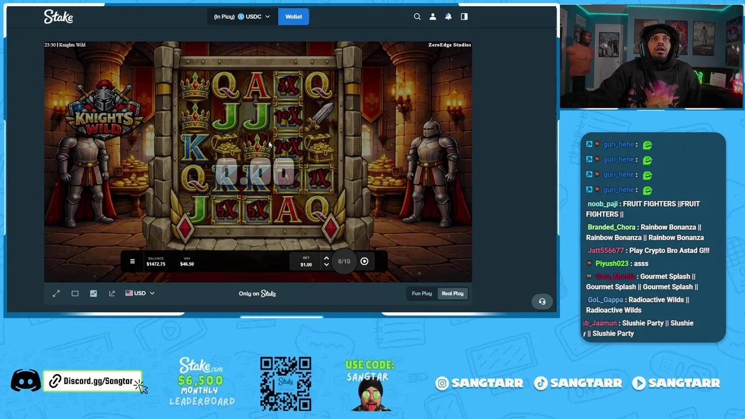Click the YouTube Sangtarr icon
This screenshot has height=419, width=745.
639,383
